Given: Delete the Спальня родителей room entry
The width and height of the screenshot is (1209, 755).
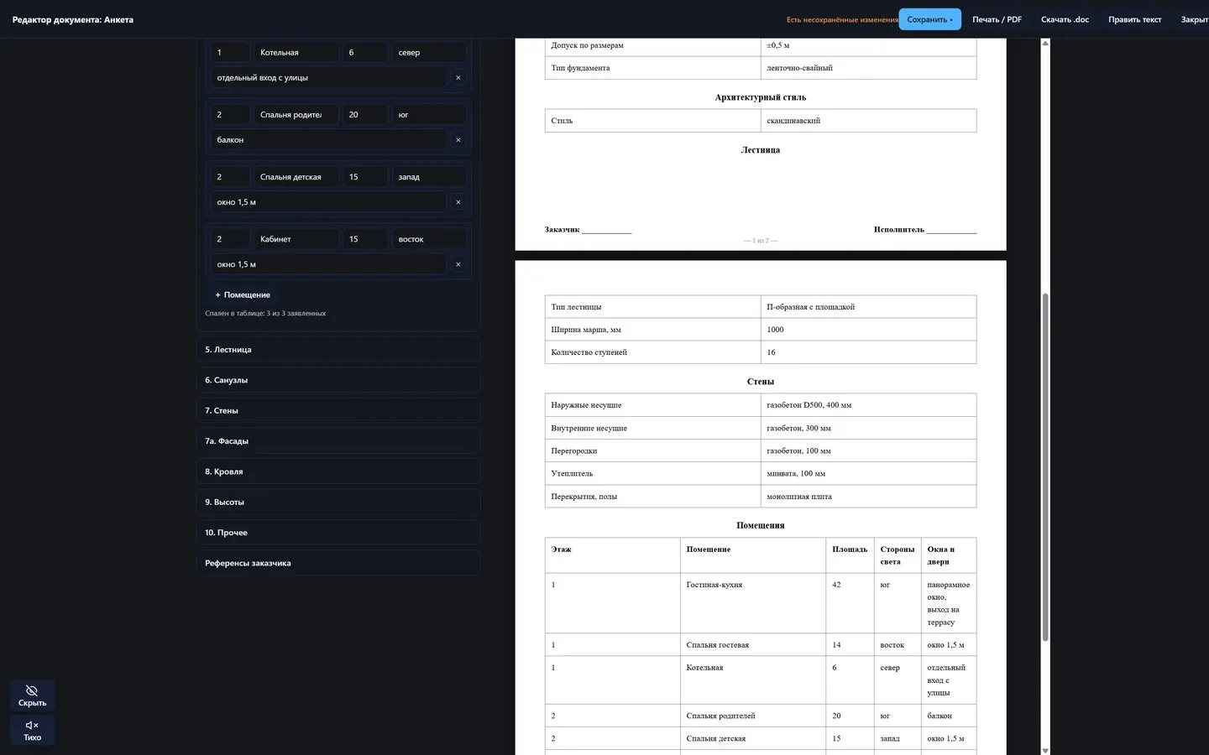Looking at the screenshot, I should 458,140.
